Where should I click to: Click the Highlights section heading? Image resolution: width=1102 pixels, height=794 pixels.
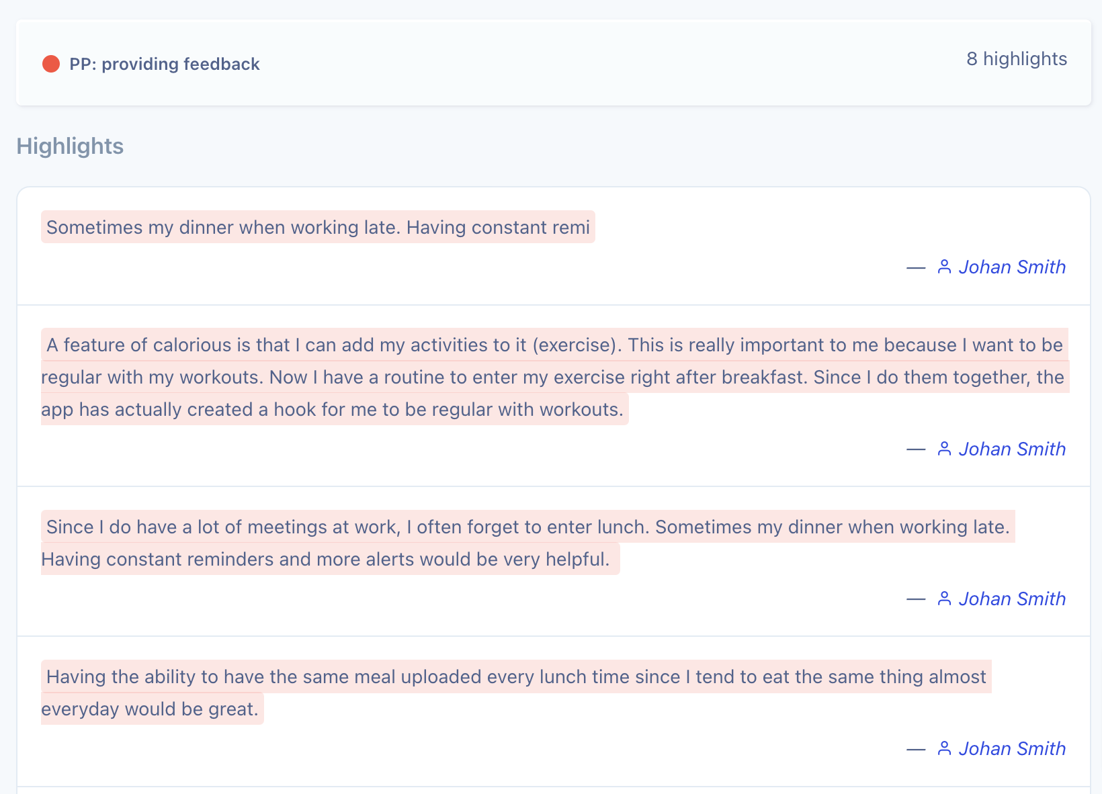point(70,146)
